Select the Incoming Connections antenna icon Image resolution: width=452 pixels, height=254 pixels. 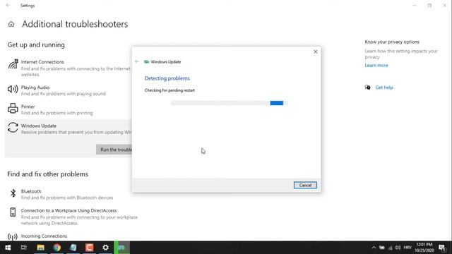(13, 237)
